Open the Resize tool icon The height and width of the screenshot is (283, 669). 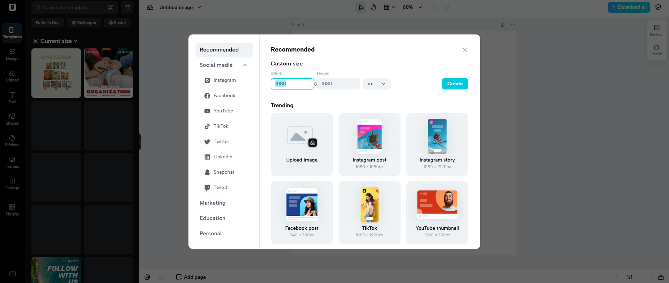click(x=656, y=50)
